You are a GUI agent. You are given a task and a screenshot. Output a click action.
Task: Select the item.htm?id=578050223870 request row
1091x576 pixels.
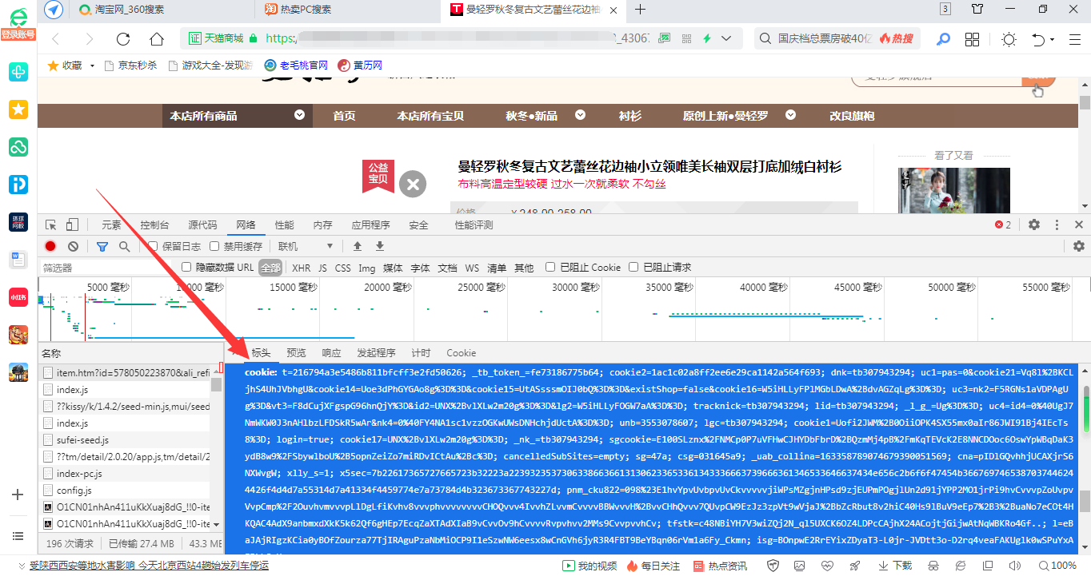pyautogui.click(x=126, y=372)
